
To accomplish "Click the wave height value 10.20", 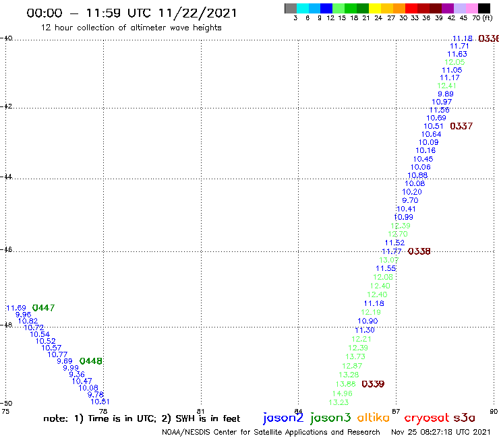I will coord(411,192).
